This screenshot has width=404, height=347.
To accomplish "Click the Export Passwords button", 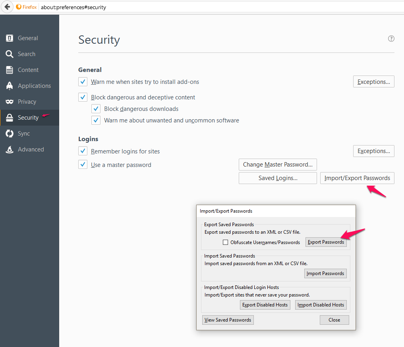I will (326, 242).
